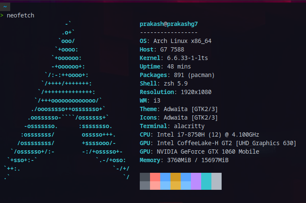This screenshot has height=203, width=306.
Task: Click the Packages label
Action: point(153,75)
